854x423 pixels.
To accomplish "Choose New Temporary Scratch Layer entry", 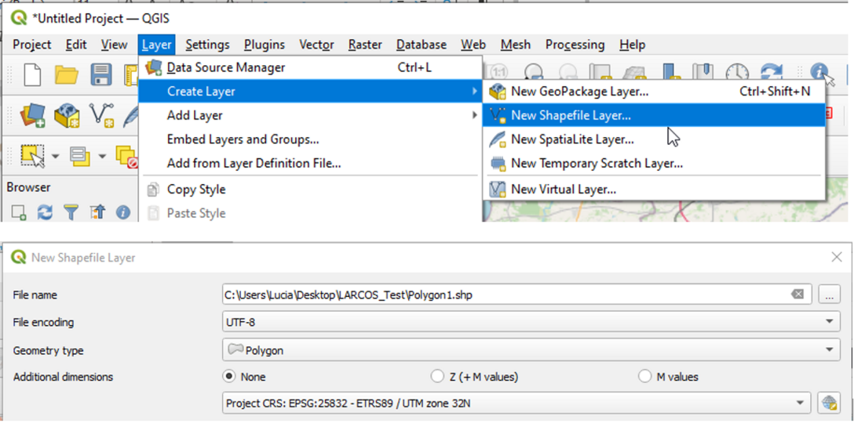I will pos(654,163).
